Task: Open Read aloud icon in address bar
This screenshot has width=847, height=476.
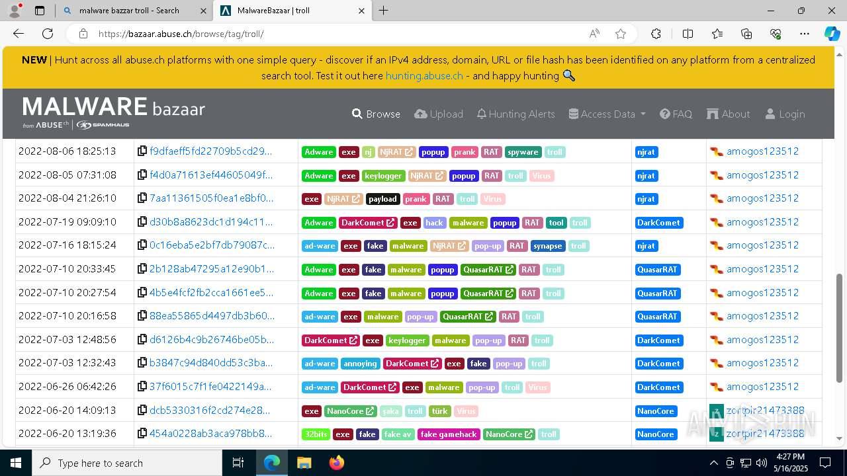Action: (594, 34)
